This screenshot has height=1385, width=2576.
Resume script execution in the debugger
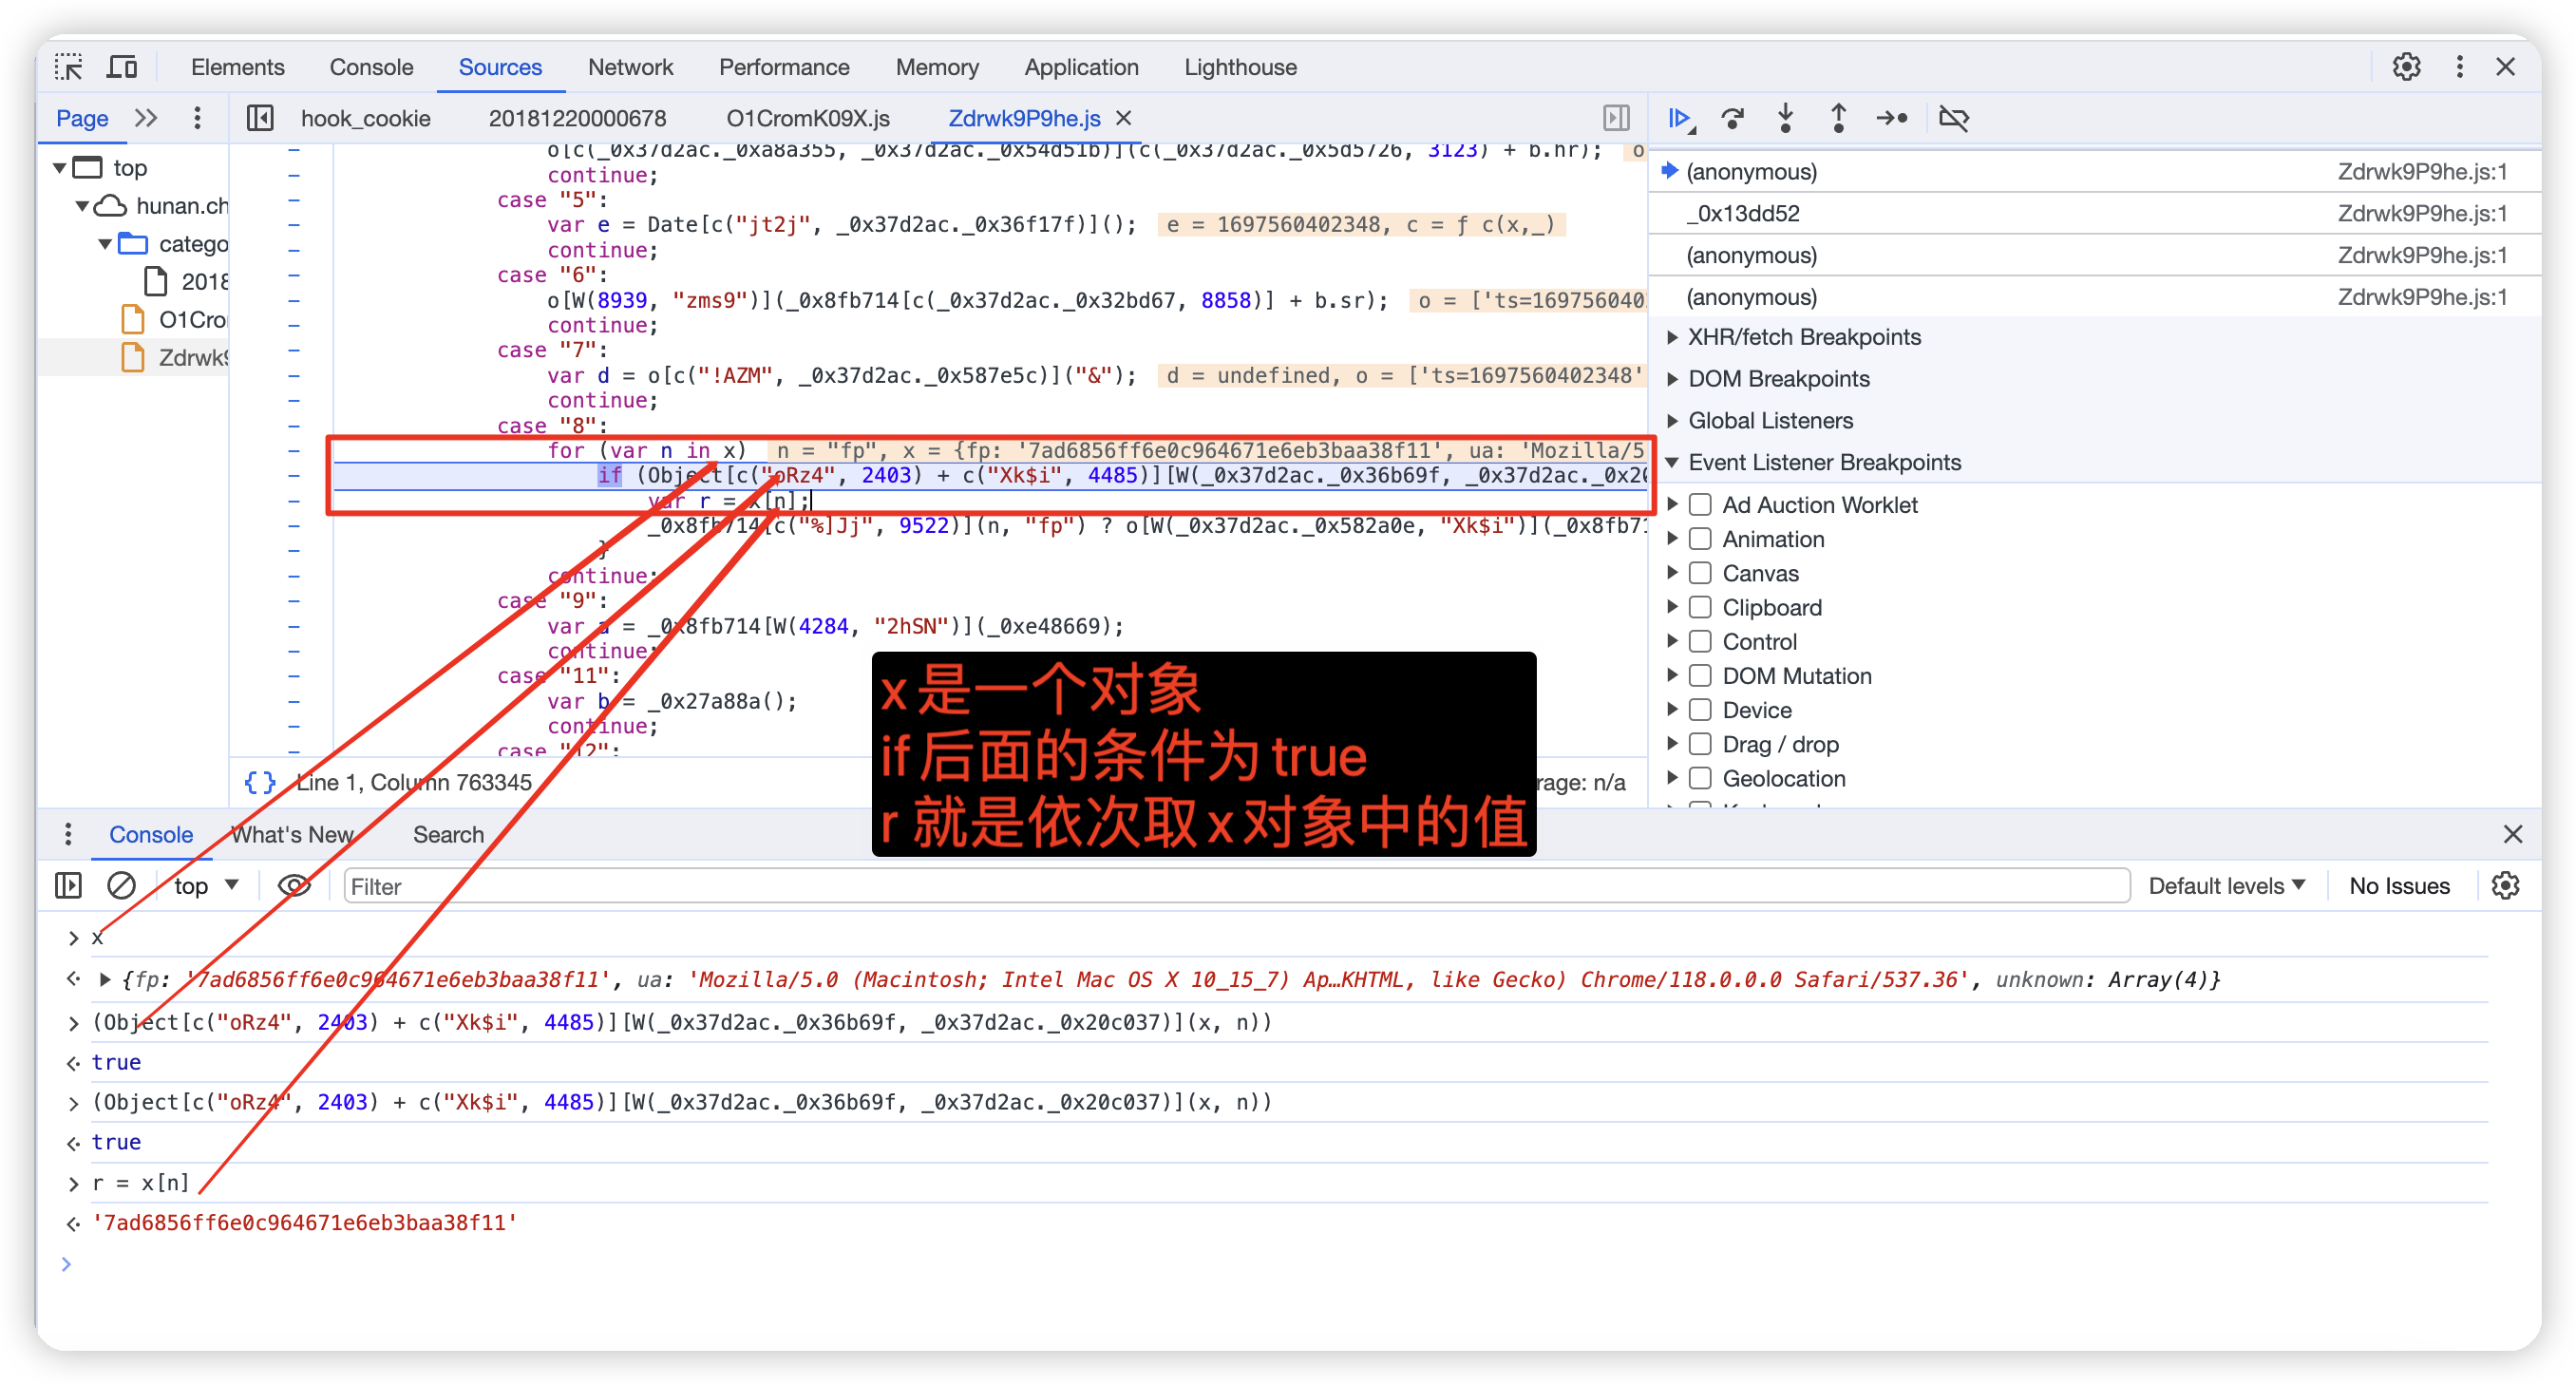[1681, 118]
